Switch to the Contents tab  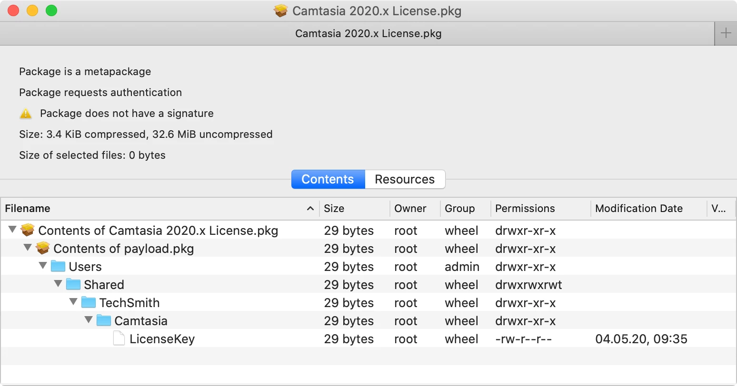[x=328, y=179]
